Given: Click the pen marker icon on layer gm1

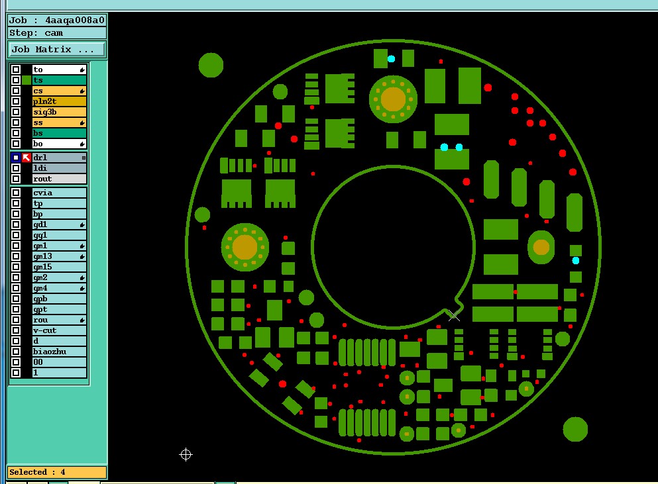Looking at the screenshot, I should click(x=82, y=246).
